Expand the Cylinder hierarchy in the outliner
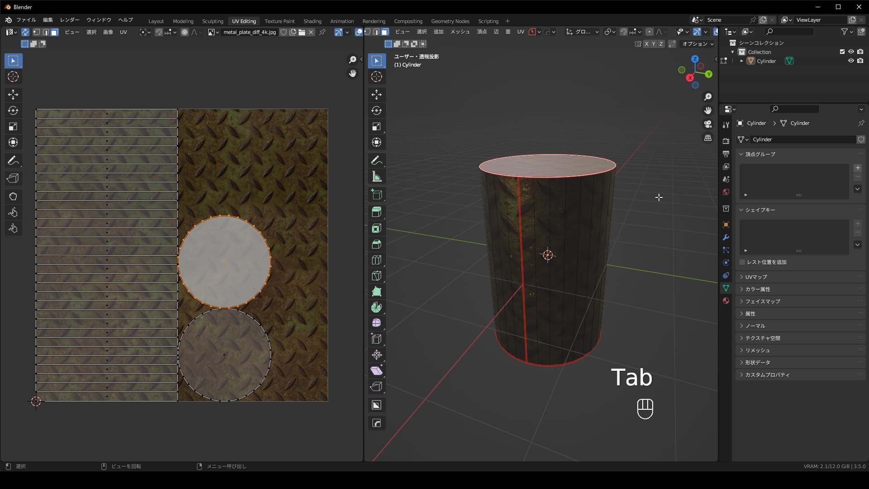The width and height of the screenshot is (869, 489). click(x=742, y=61)
